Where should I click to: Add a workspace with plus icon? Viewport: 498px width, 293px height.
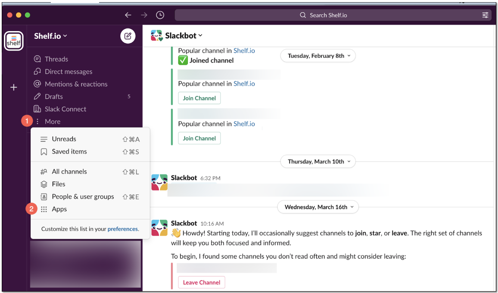(14, 87)
